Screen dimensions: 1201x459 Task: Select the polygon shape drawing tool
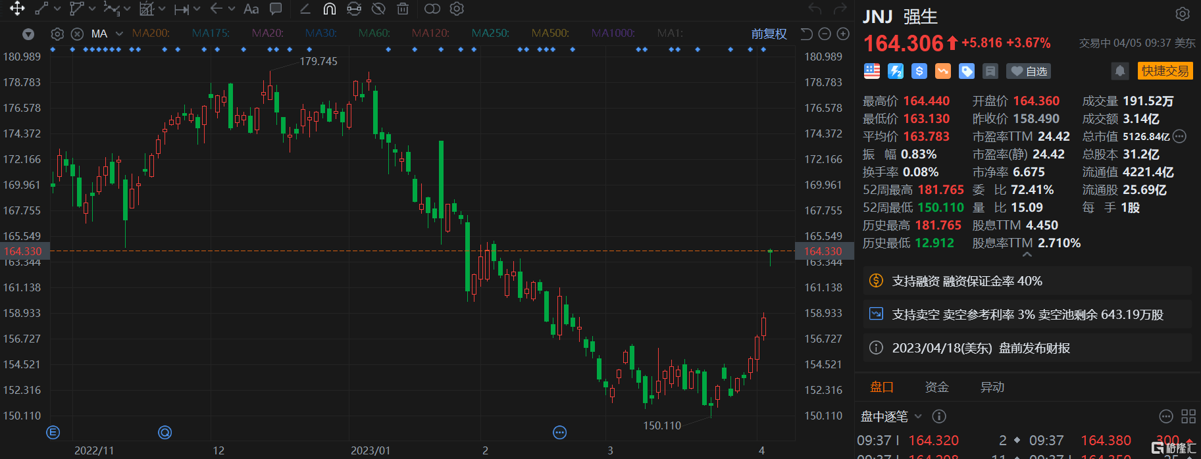click(77, 9)
